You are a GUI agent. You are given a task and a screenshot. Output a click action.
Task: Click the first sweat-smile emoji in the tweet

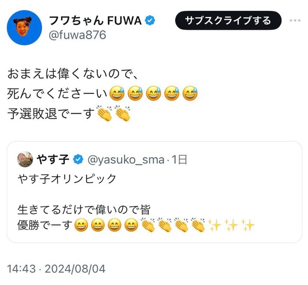(x=117, y=93)
